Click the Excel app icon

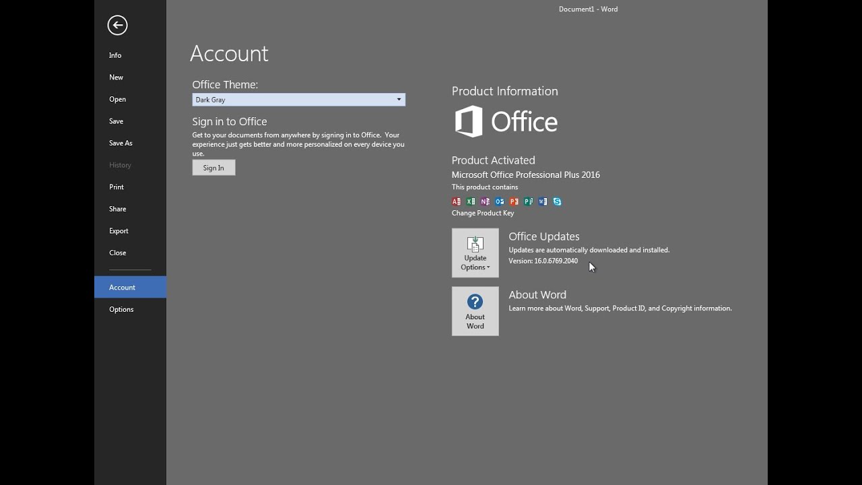tap(471, 201)
